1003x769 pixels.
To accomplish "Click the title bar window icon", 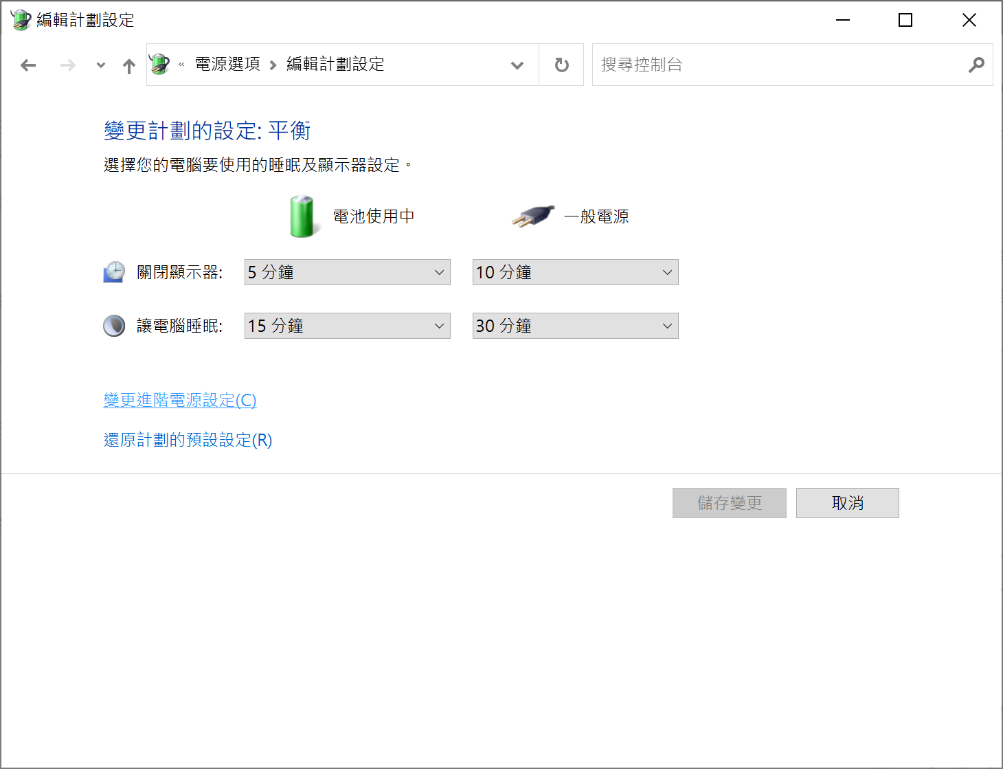I will [21, 20].
